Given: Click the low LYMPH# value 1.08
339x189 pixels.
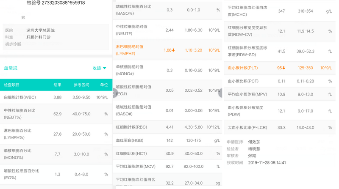Looking at the screenshot, I should pyautogui.click(x=167, y=50).
